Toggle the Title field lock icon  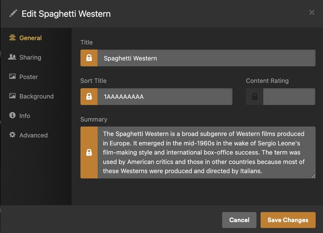click(x=89, y=58)
